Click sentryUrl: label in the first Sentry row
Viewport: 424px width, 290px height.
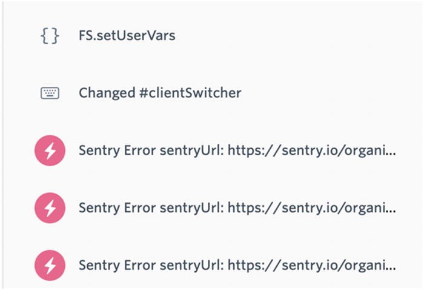pos(192,150)
